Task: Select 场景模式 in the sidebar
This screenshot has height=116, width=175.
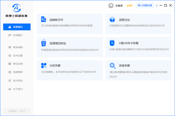Action: click(x=17, y=27)
